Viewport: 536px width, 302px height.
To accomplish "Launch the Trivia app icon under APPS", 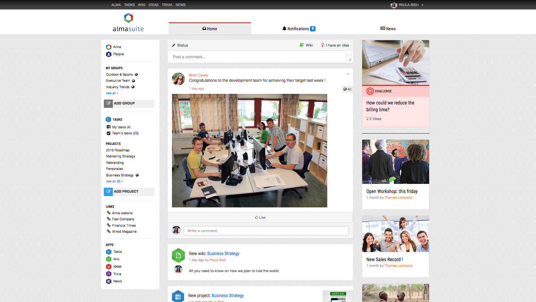I will tap(109, 274).
